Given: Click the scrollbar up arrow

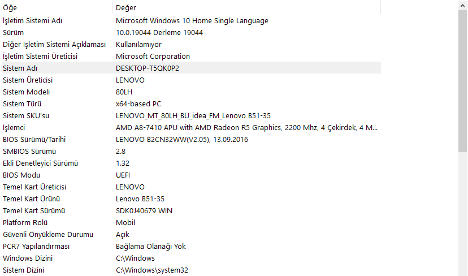Looking at the screenshot, I should click(463, 5).
